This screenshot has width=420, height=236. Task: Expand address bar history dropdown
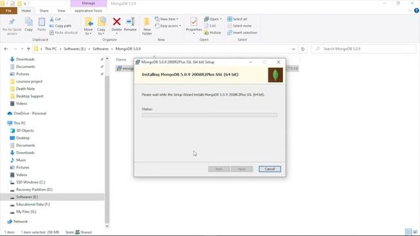point(293,49)
